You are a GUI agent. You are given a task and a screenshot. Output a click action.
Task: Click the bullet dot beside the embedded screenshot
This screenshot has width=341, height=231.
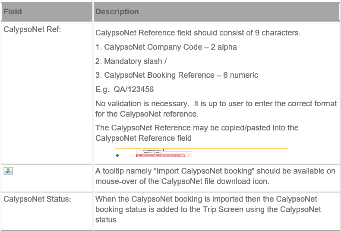117,155
